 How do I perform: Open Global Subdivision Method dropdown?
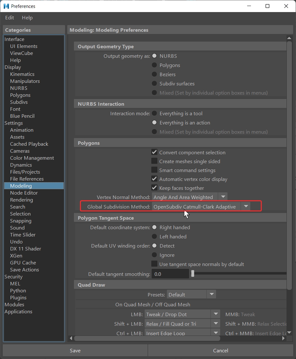pos(201,207)
